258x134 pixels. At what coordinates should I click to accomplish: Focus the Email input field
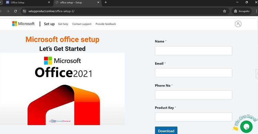193,73
